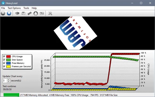Toggle the Stress GPU graphics card icon
The width and height of the screenshot is (155, 97).
[x=42, y=13]
